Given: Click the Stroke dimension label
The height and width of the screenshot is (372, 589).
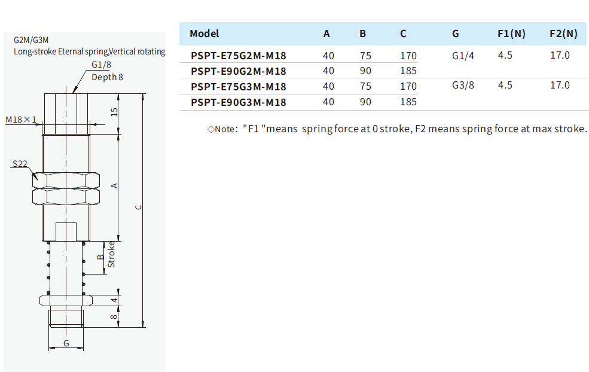Looking at the screenshot, I should click(111, 254).
